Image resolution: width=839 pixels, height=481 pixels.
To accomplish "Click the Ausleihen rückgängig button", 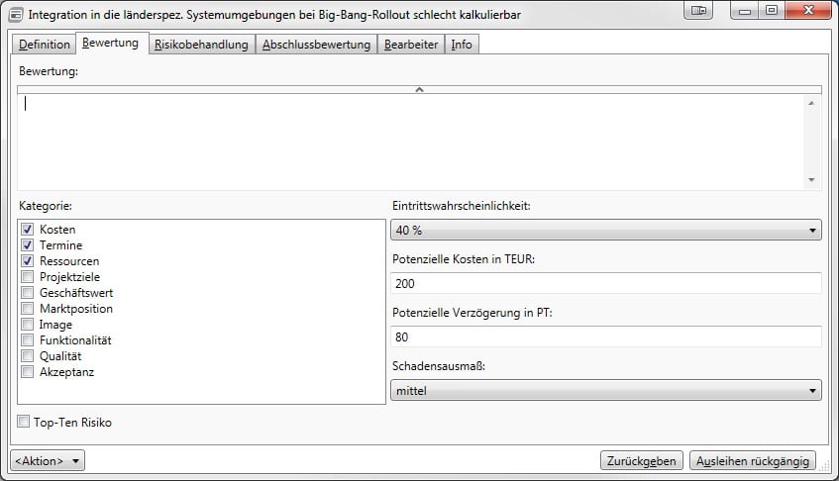I will click(x=754, y=460).
